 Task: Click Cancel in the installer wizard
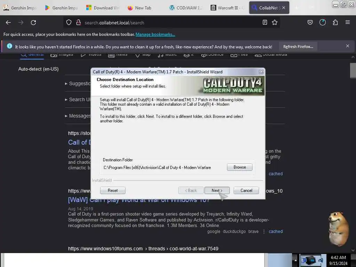click(x=246, y=191)
